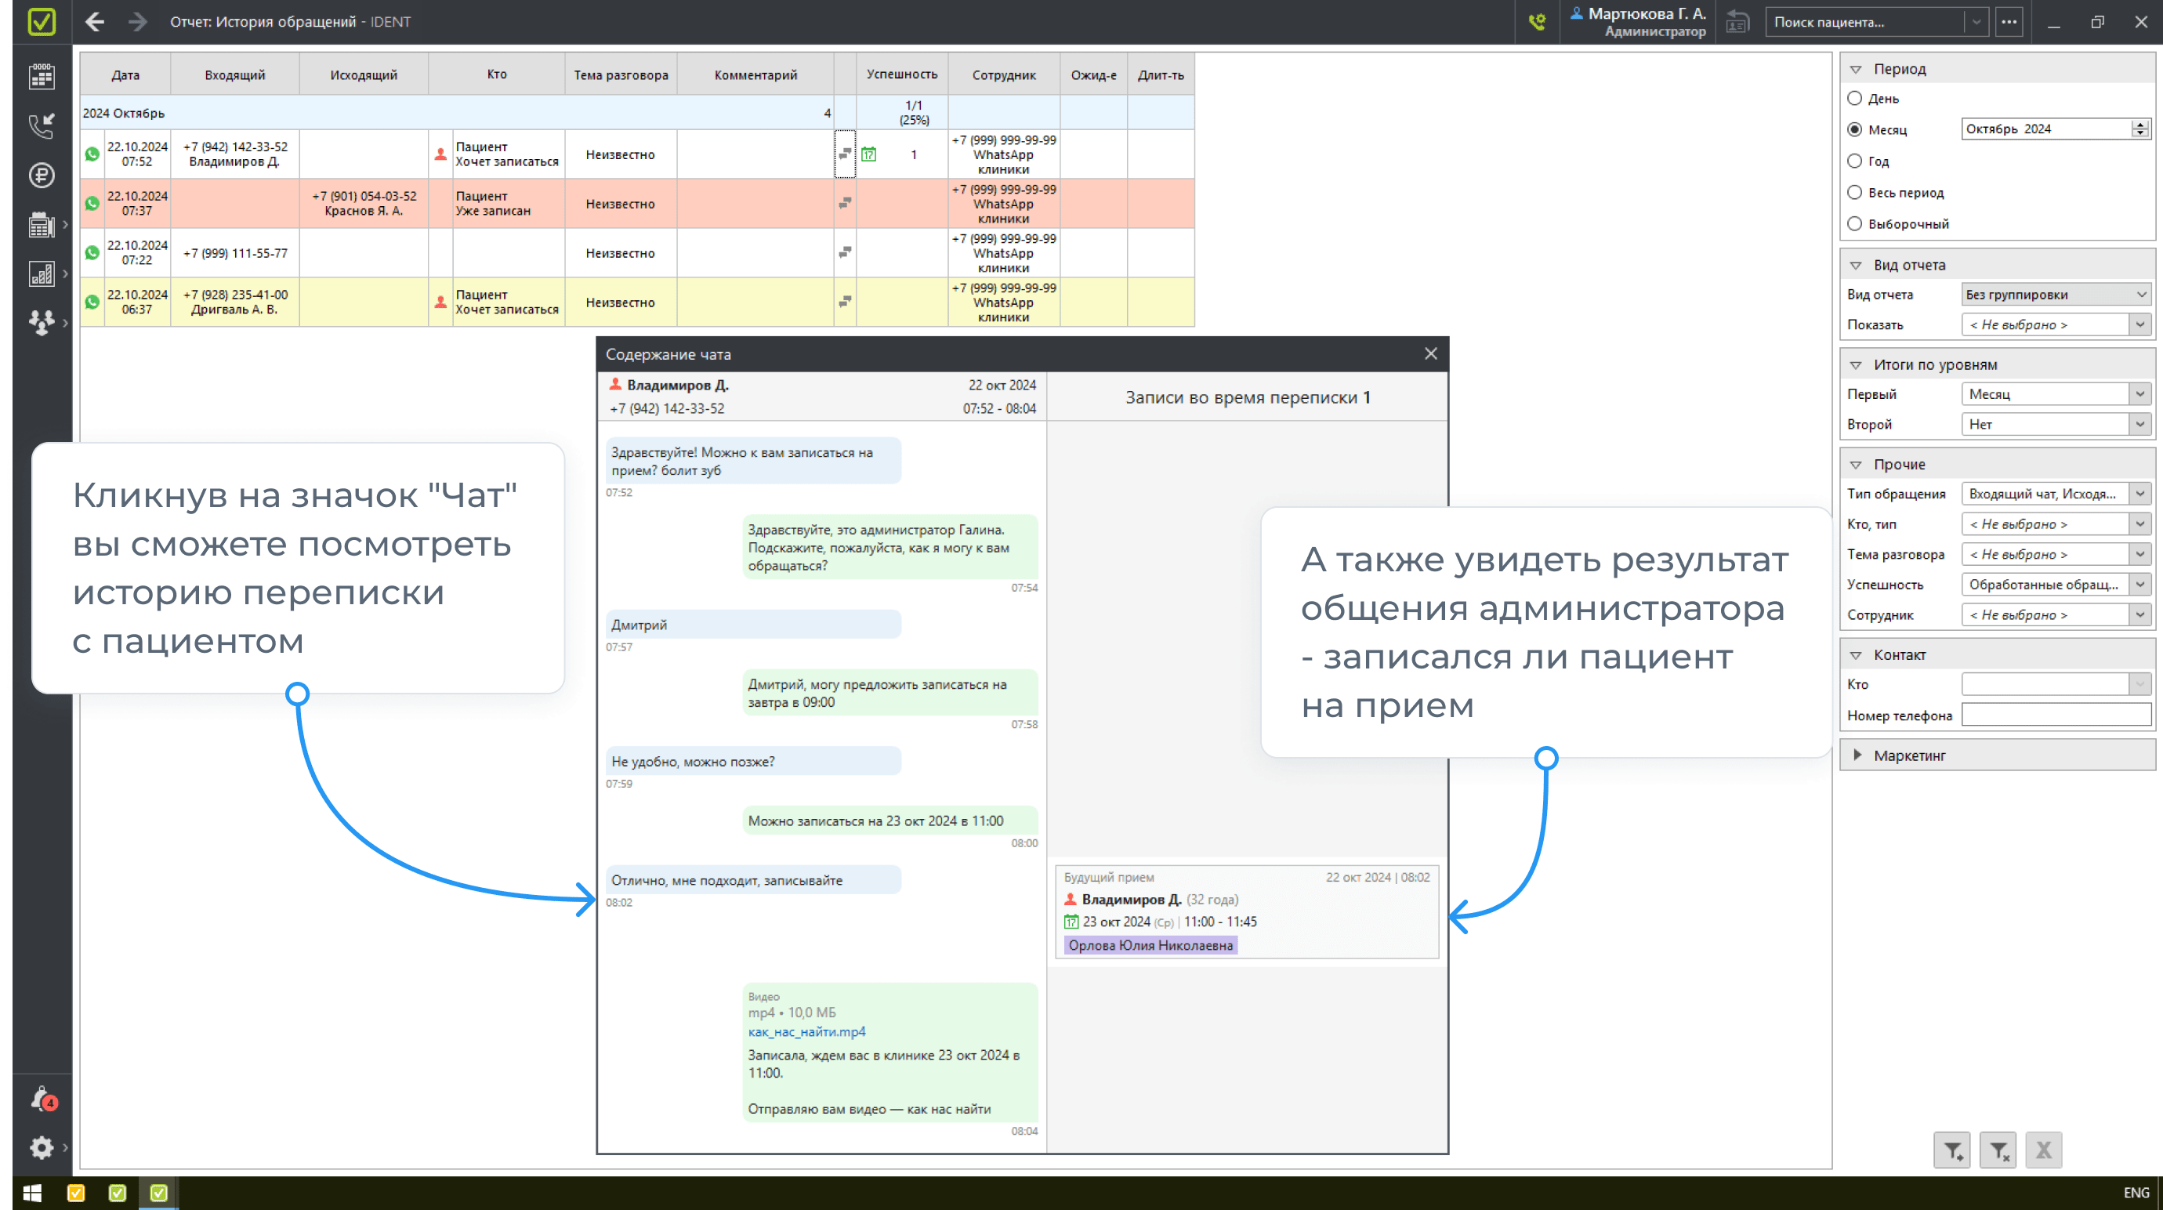The width and height of the screenshot is (2163, 1210).
Task: Open Вид отчета dropdown Без группировки
Action: (2056, 295)
